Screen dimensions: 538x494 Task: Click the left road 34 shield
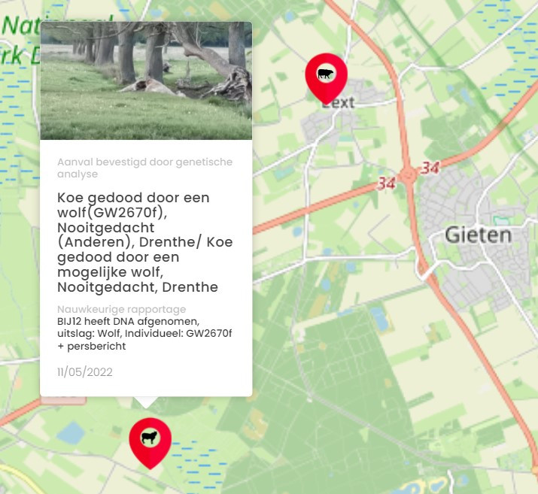tap(387, 183)
